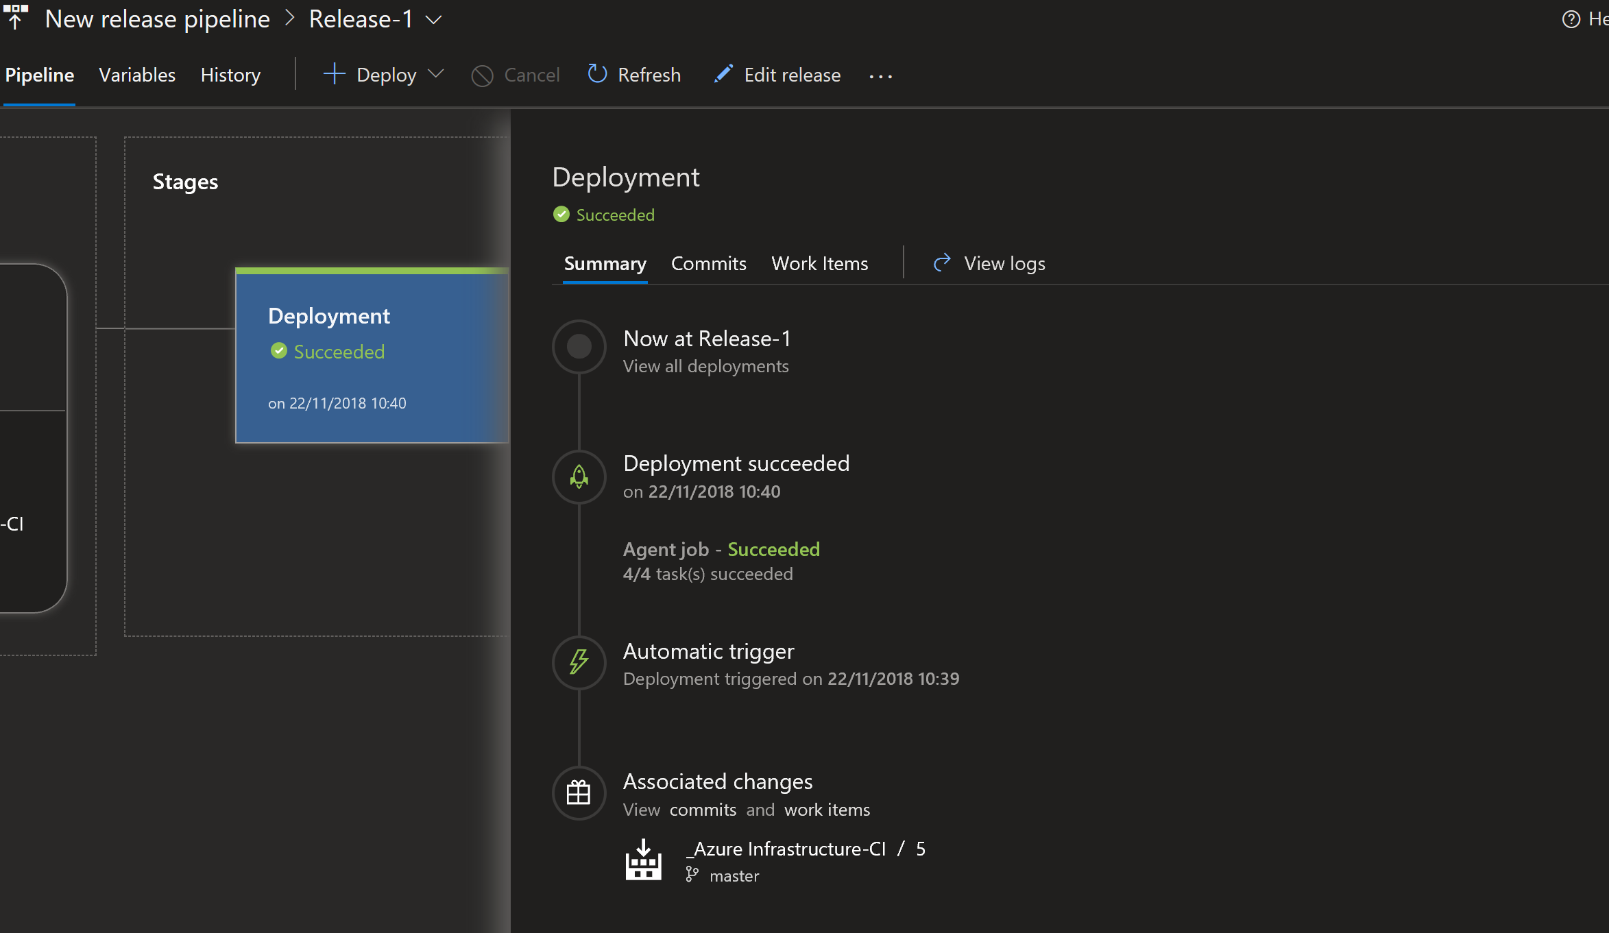This screenshot has width=1609, height=933.
Task: Click build number 5 link
Action: click(921, 849)
